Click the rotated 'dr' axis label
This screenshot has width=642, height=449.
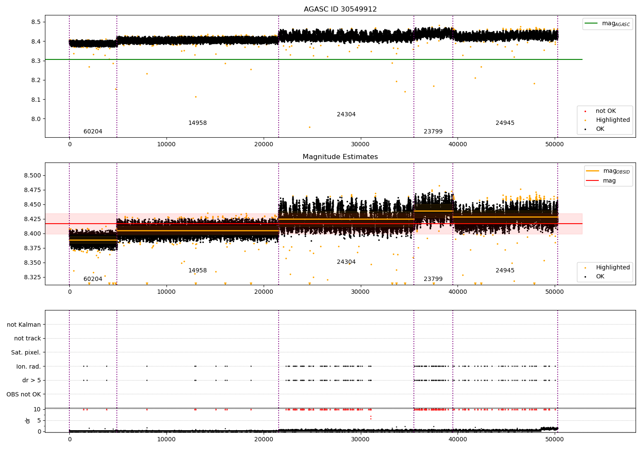pos(28,420)
